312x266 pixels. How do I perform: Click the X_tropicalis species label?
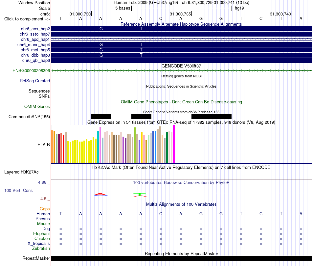(x=39, y=244)
